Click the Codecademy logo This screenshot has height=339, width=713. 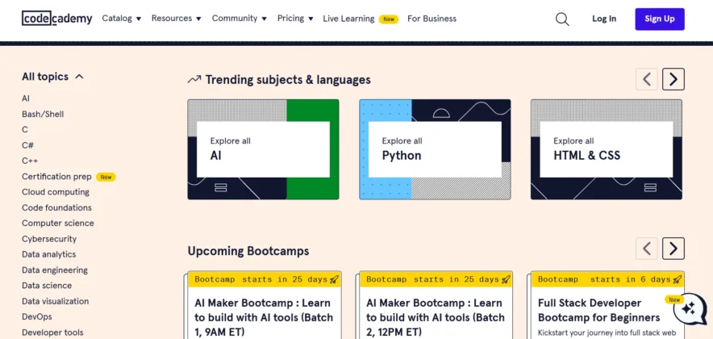pyautogui.click(x=56, y=19)
